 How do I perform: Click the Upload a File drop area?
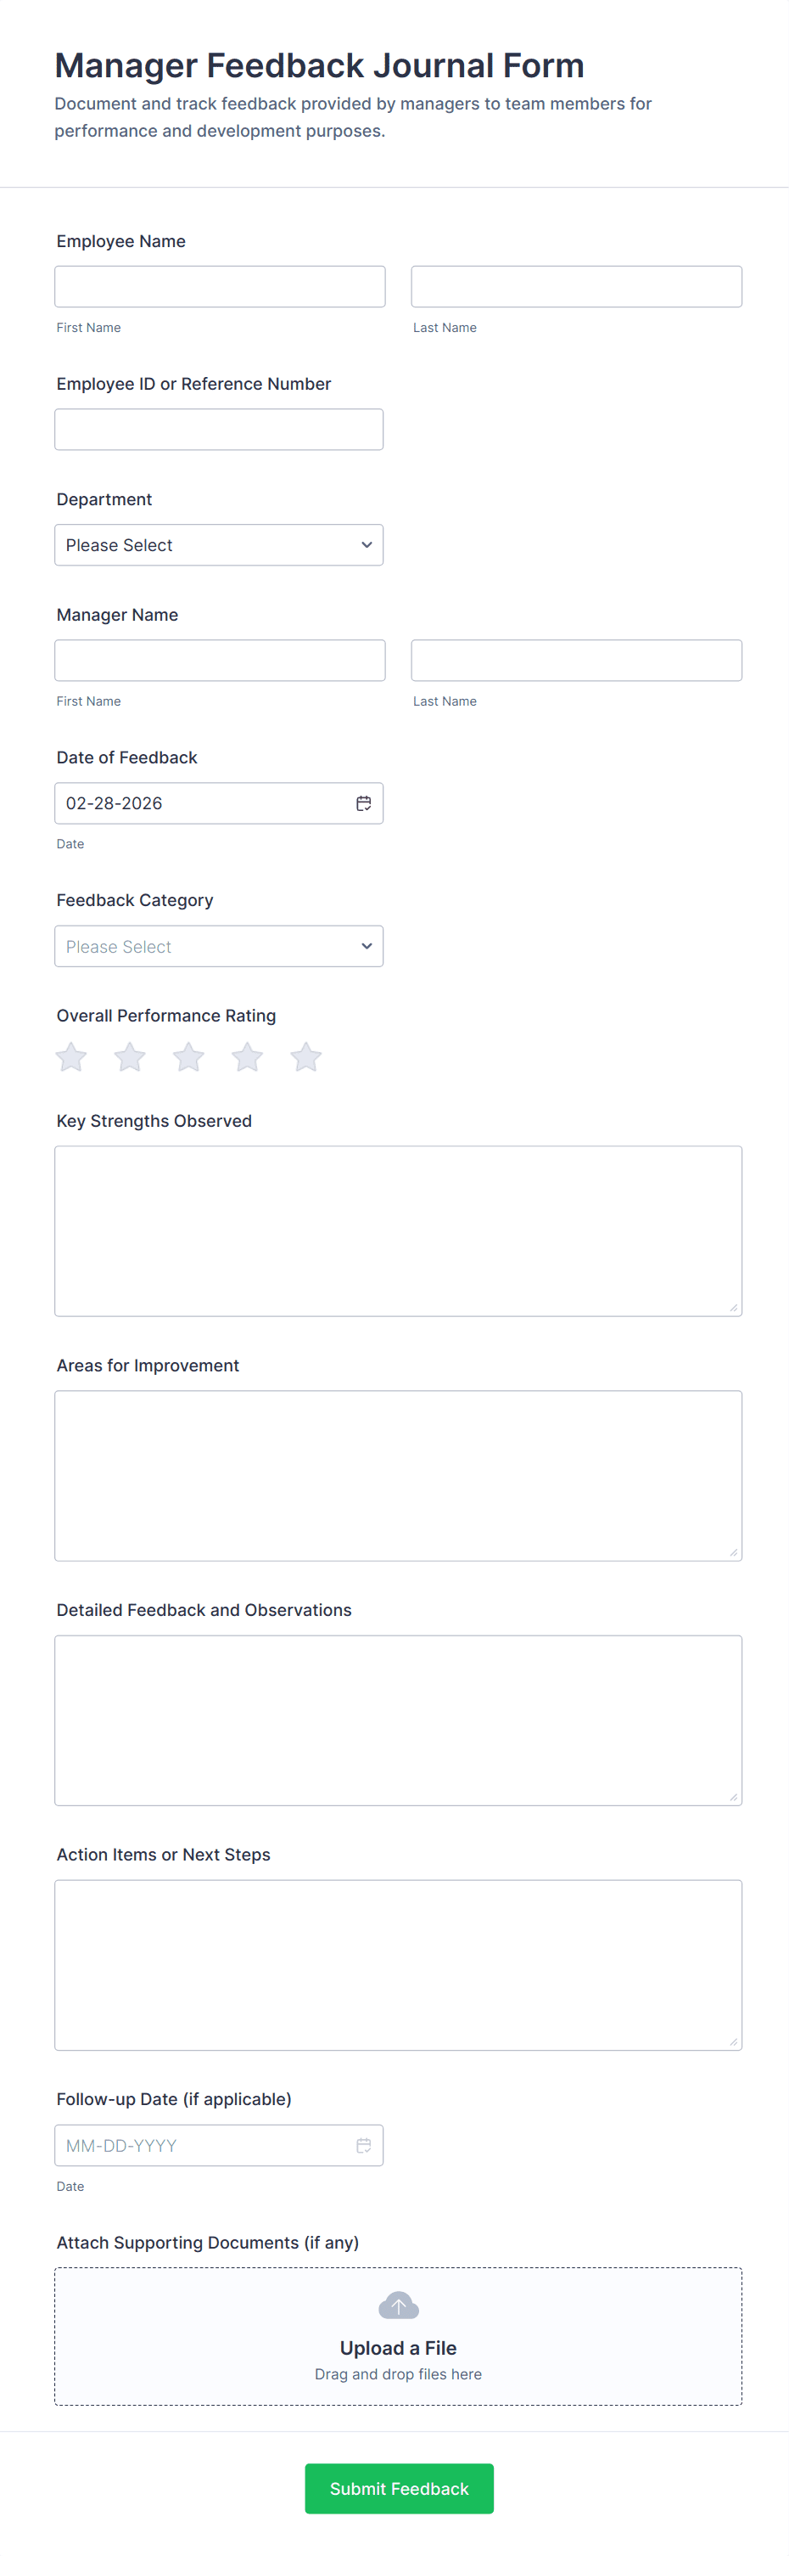coord(399,2362)
